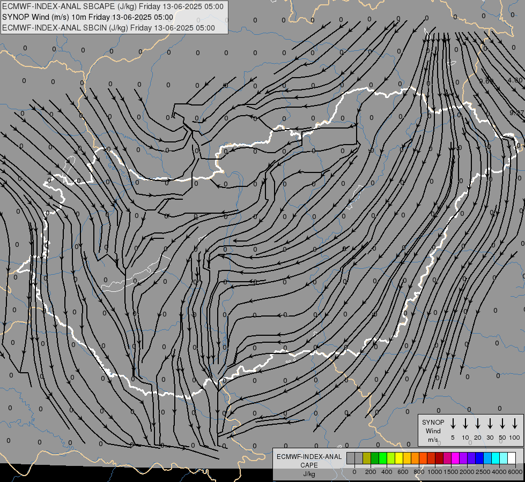This screenshot has height=482, width=525.
Task: Click the 'J/kg' unit label in legend
Action: click(x=309, y=473)
